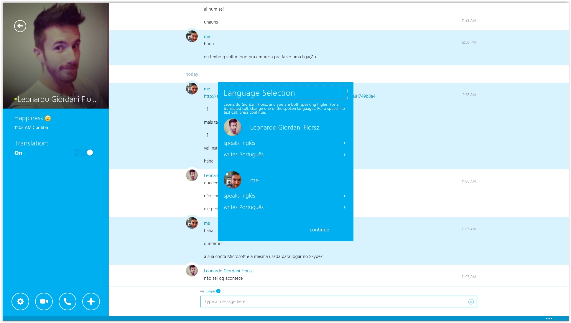The image size is (571, 323).
Task: Click the 'today' date separator
Action: [x=192, y=74]
